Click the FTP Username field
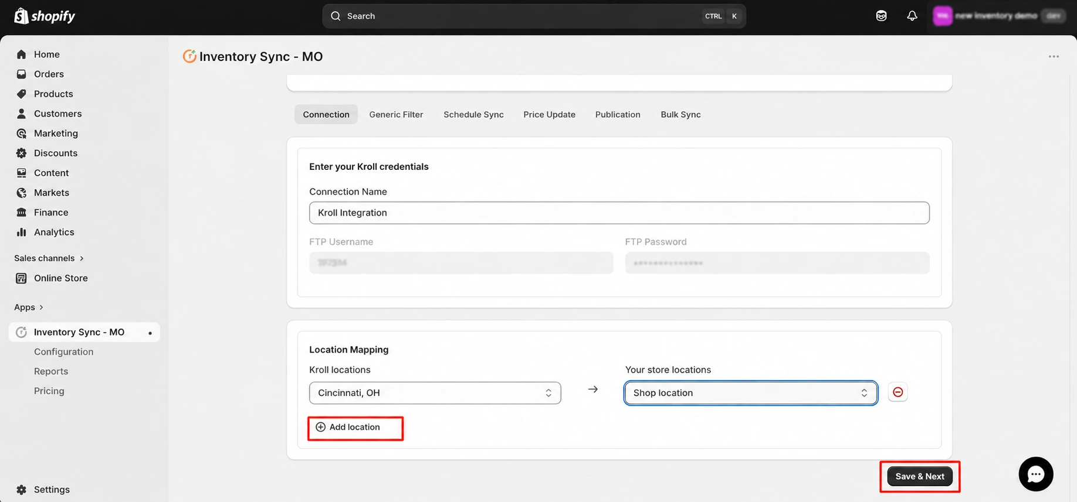The width and height of the screenshot is (1077, 502). (x=461, y=263)
